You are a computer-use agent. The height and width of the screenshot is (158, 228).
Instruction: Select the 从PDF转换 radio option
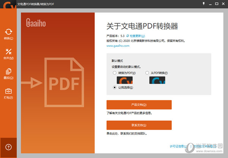[147, 73]
